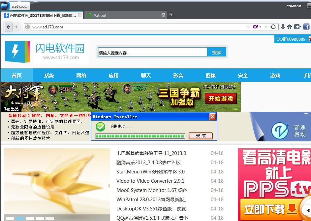Click the site identity globe icon
The width and height of the screenshot is (311, 221).
point(27,27)
